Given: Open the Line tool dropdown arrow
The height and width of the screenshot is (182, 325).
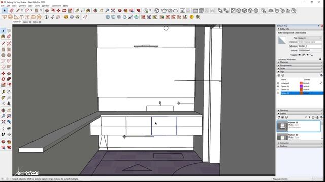Looking at the screenshot, I should tap(22, 10).
